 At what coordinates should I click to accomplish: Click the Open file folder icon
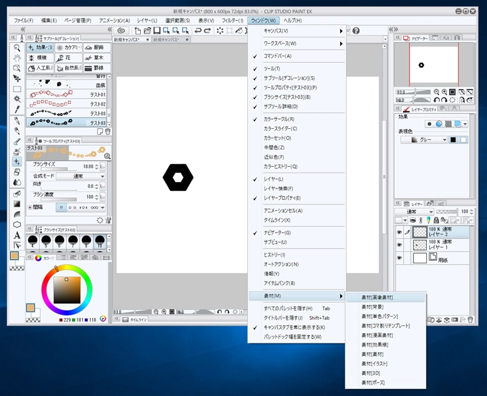click(x=147, y=31)
